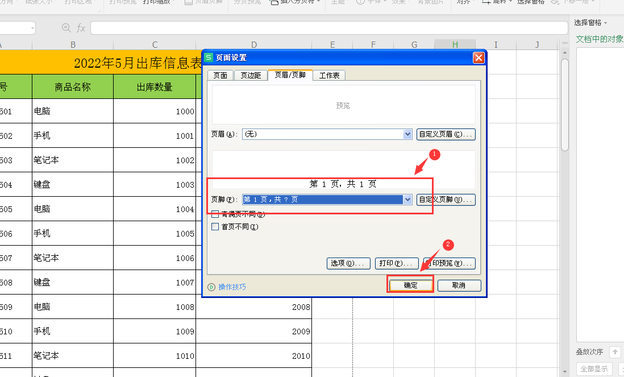Click the 出库数量 header cell
This screenshot has width=624, height=377.
click(155, 87)
